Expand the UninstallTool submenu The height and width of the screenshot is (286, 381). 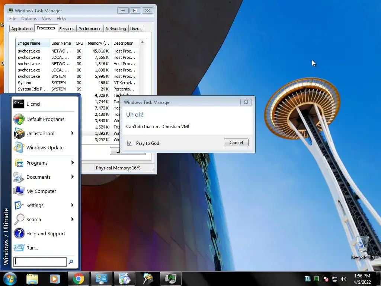[73, 133]
